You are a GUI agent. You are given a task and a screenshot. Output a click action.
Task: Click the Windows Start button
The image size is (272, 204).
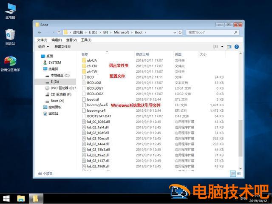(6, 198)
